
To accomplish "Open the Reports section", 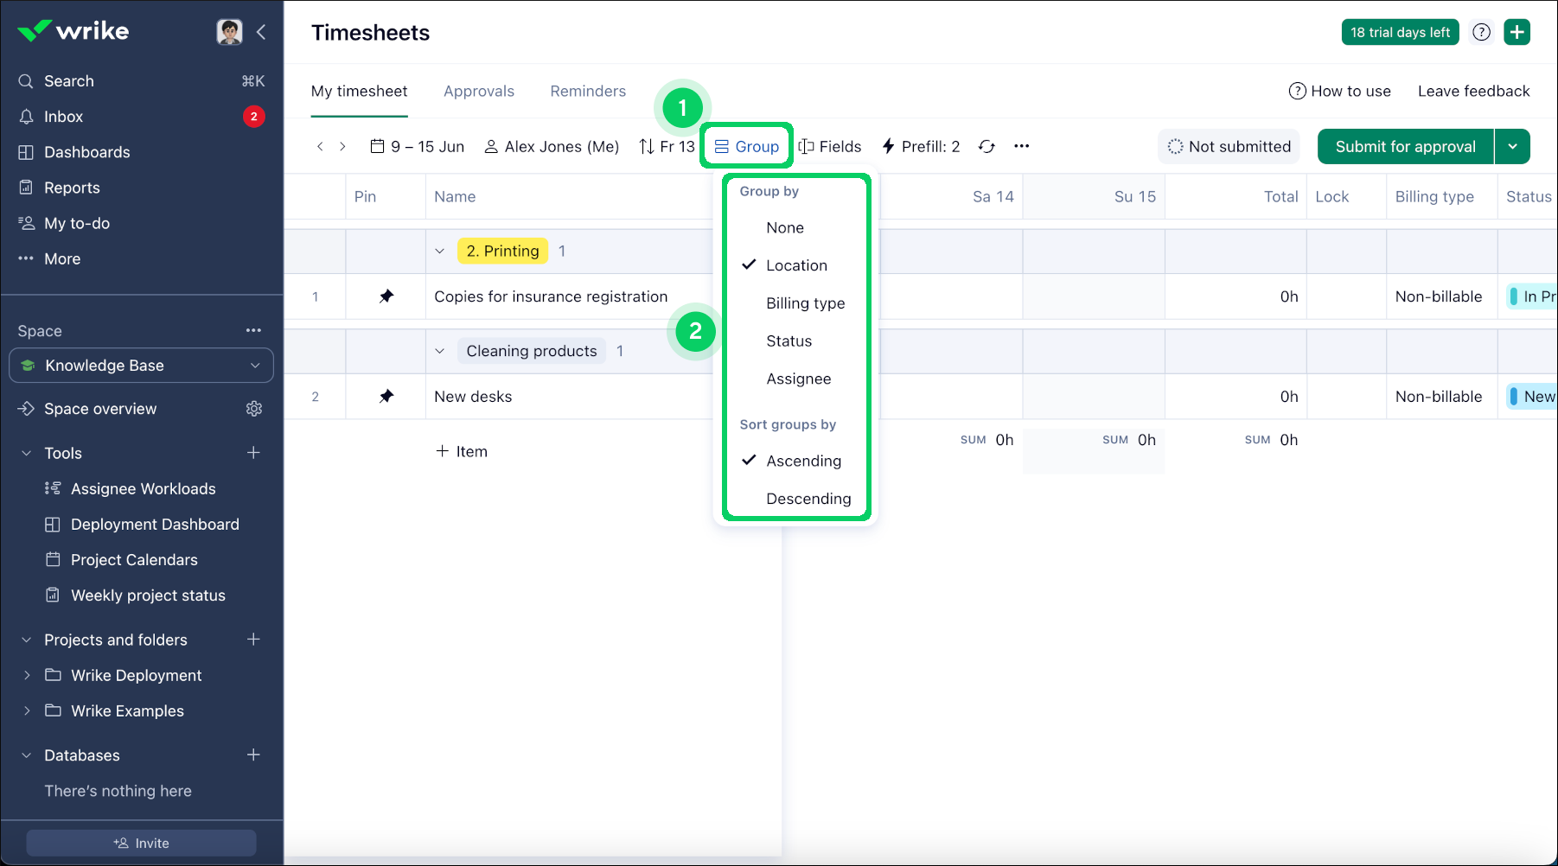I will click(72, 188).
